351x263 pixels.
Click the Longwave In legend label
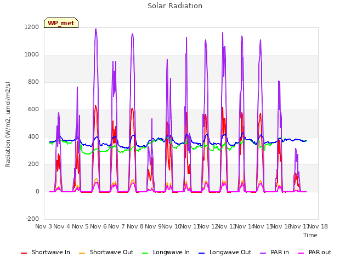171,252
